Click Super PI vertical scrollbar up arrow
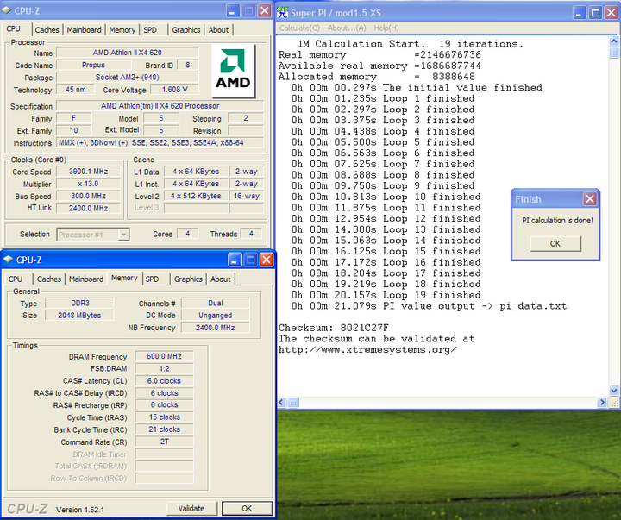The height and width of the screenshot is (520, 621). pos(613,41)
